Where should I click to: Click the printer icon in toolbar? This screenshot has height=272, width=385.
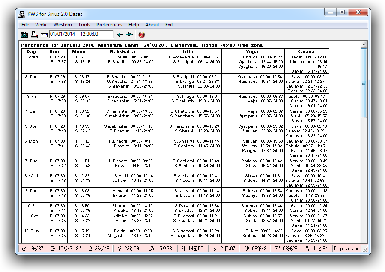pos(34,35)
